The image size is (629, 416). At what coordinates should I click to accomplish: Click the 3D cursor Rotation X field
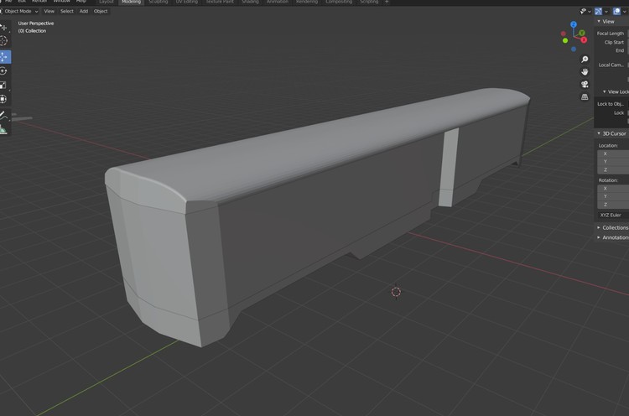613,189
